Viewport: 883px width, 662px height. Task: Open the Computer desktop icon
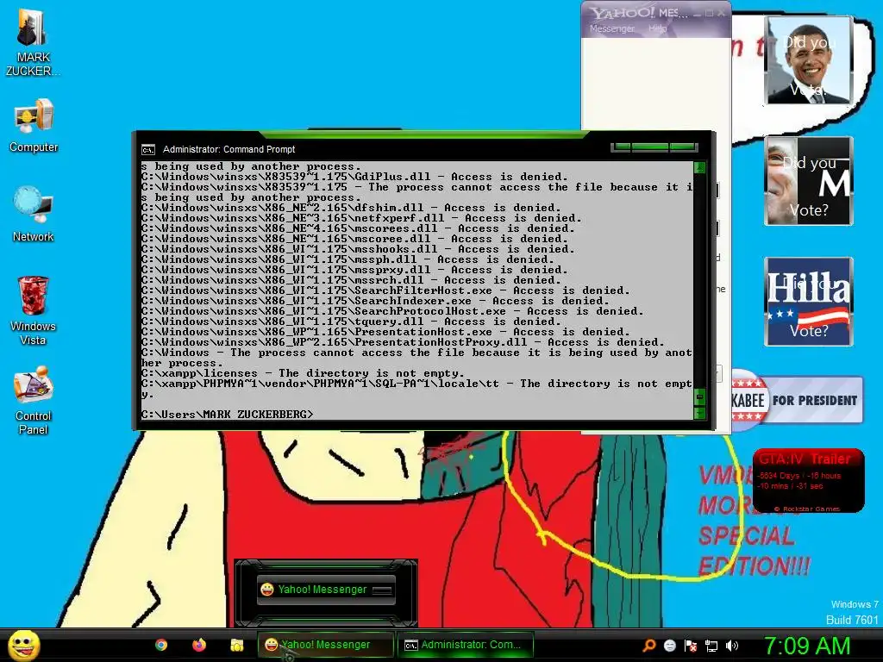[34, 126]
